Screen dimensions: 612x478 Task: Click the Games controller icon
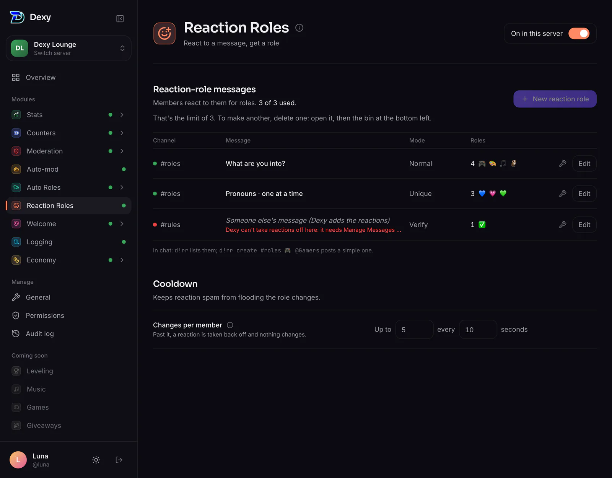click(x=16, y=407)
